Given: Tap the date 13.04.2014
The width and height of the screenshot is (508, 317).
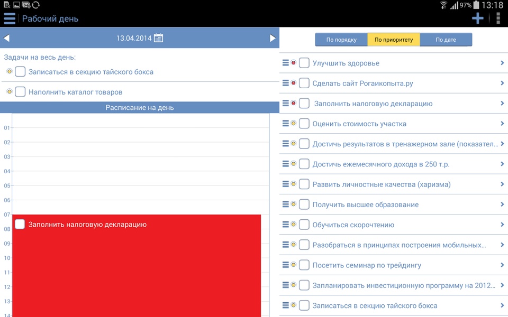Looking at the screenshot, I should (134, 38).
